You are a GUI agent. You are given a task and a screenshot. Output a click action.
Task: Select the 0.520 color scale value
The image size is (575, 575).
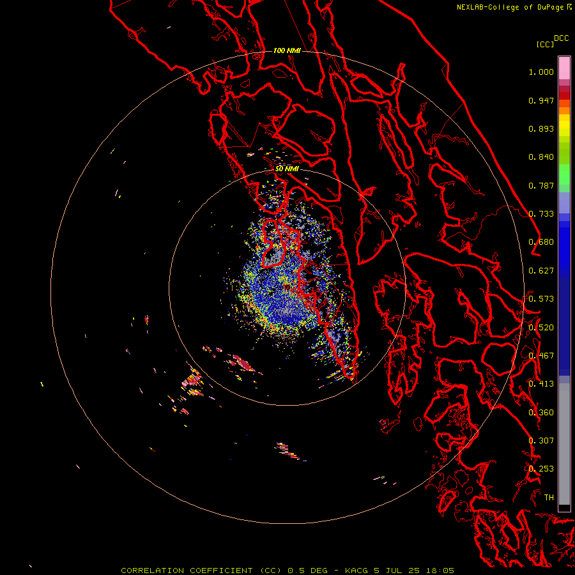coord(541,328)
